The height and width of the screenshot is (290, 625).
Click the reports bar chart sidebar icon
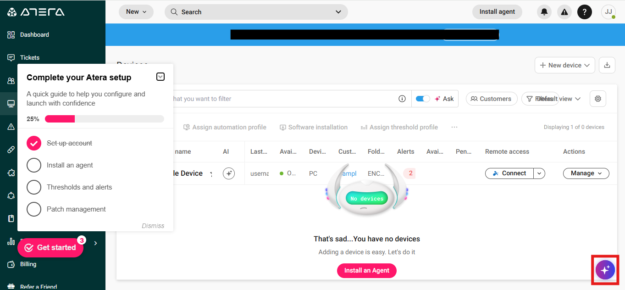click(x=11, y=241)
